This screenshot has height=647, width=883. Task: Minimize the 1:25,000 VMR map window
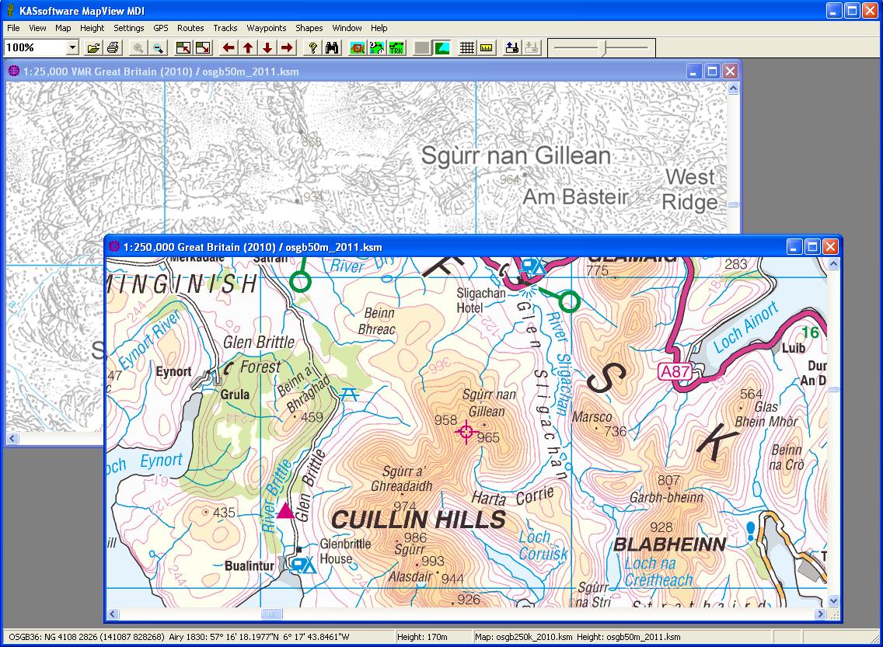694,71
